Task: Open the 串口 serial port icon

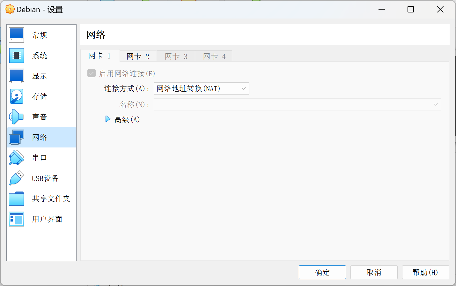Action: pyautogui.click(x=17, y=158)
